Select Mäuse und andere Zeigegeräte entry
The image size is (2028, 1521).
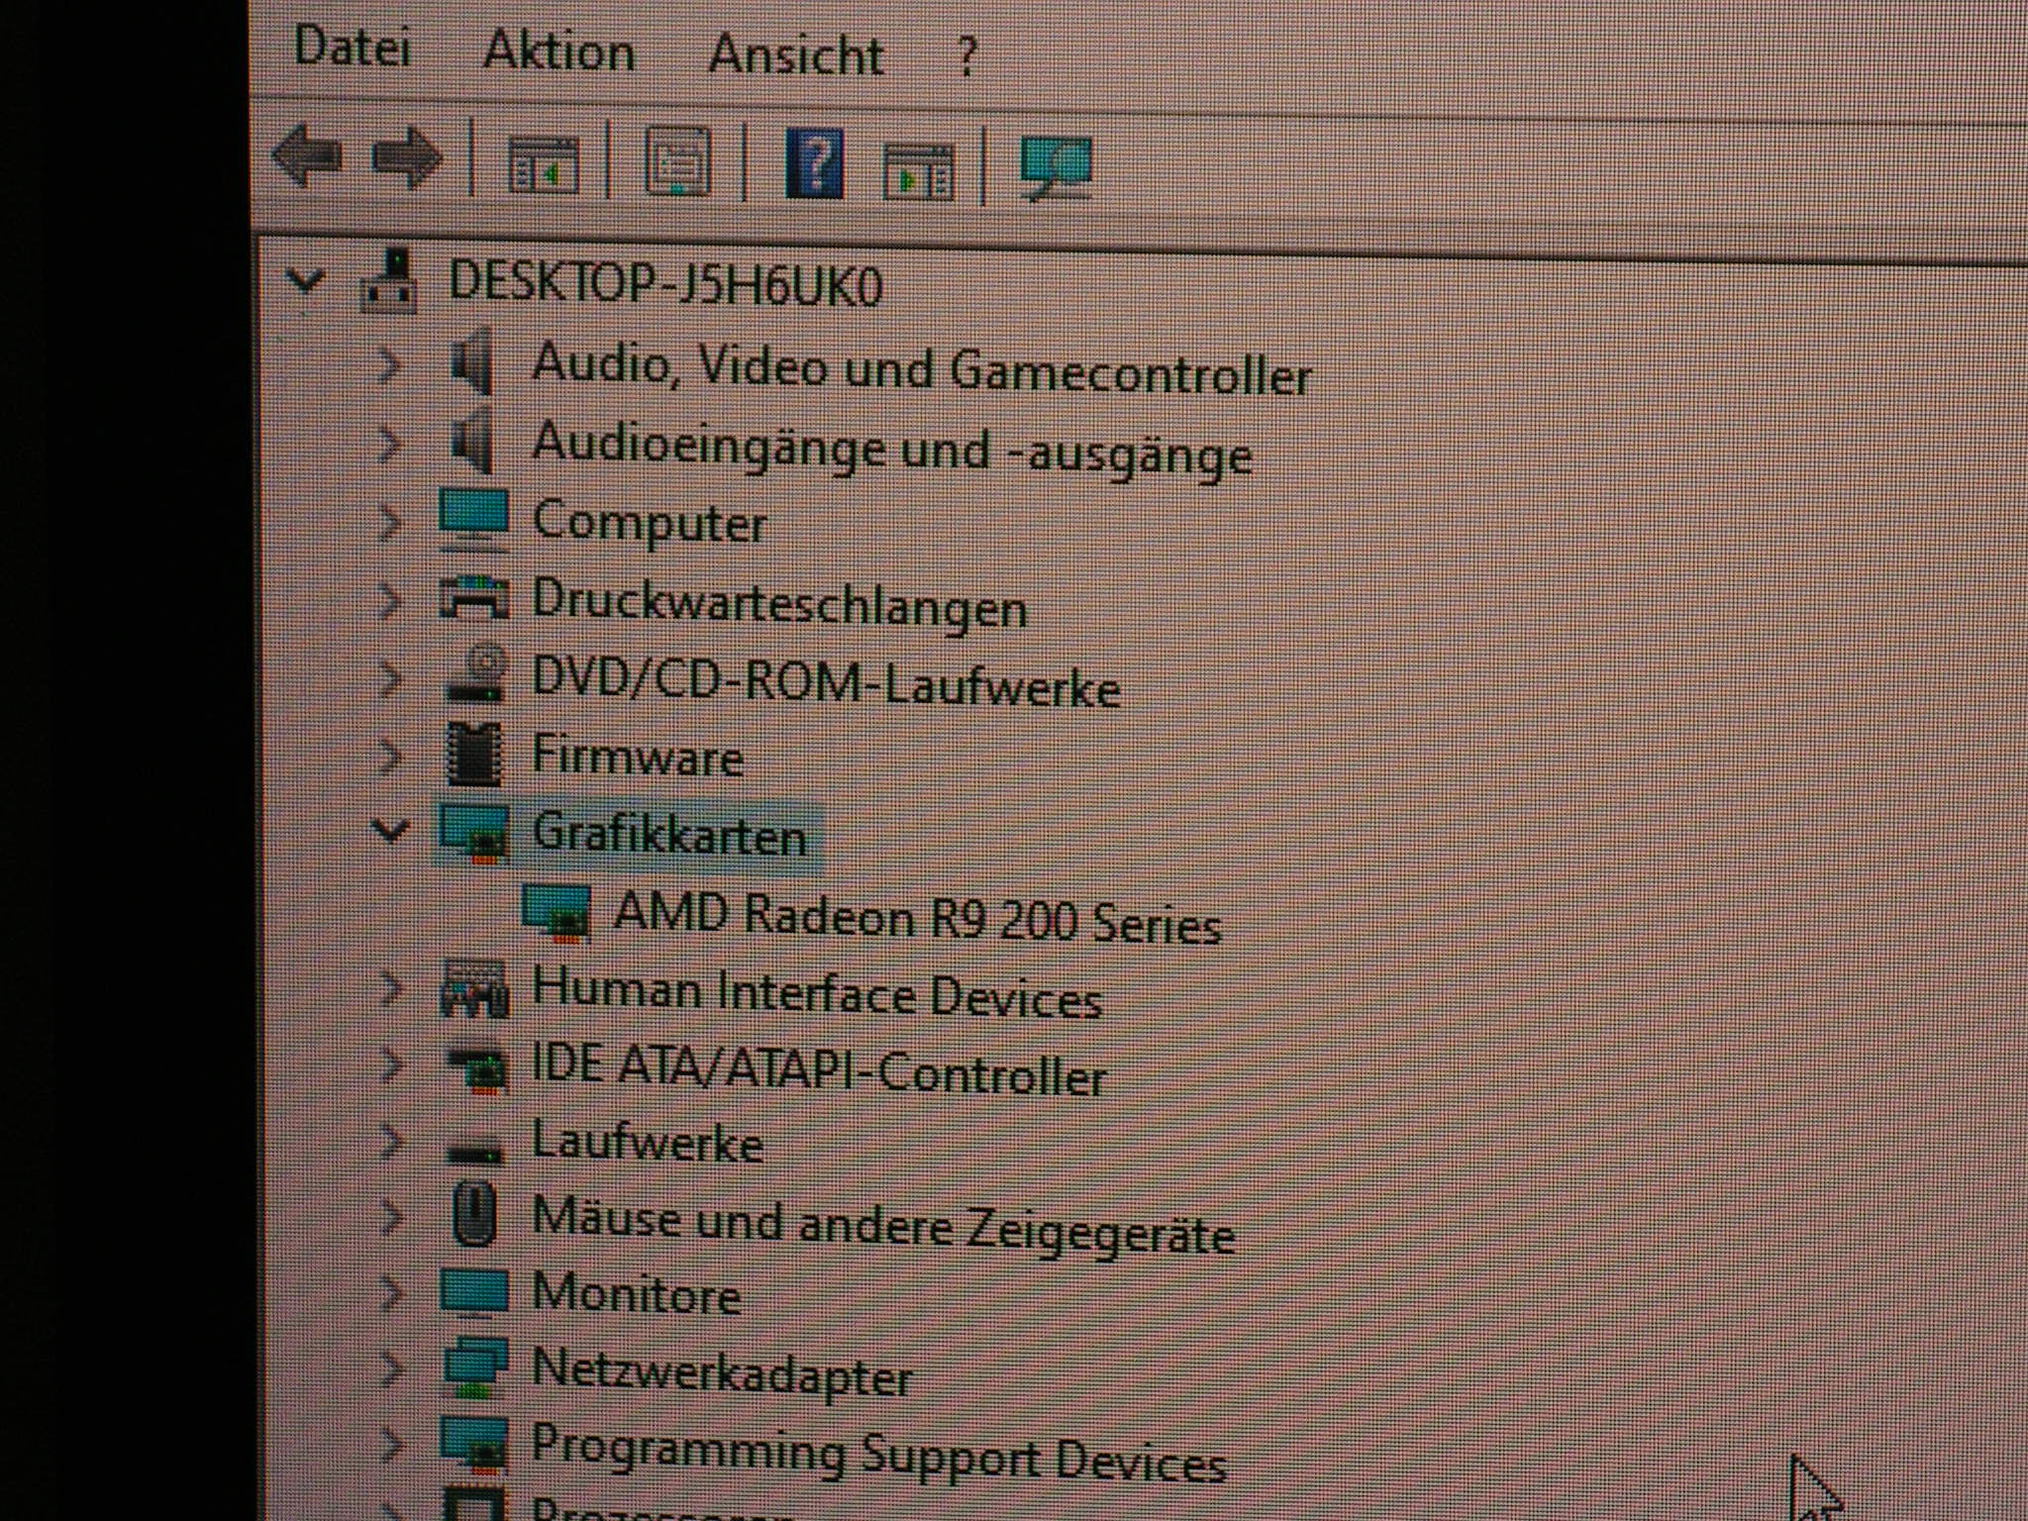[x=882, y=1225]
